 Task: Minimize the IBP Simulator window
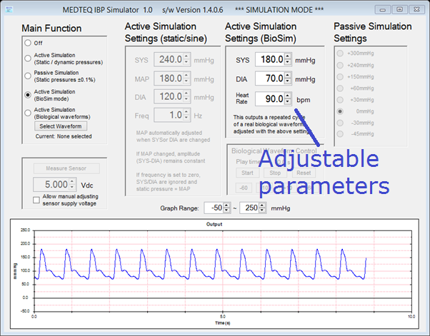[x=383, y=9]
